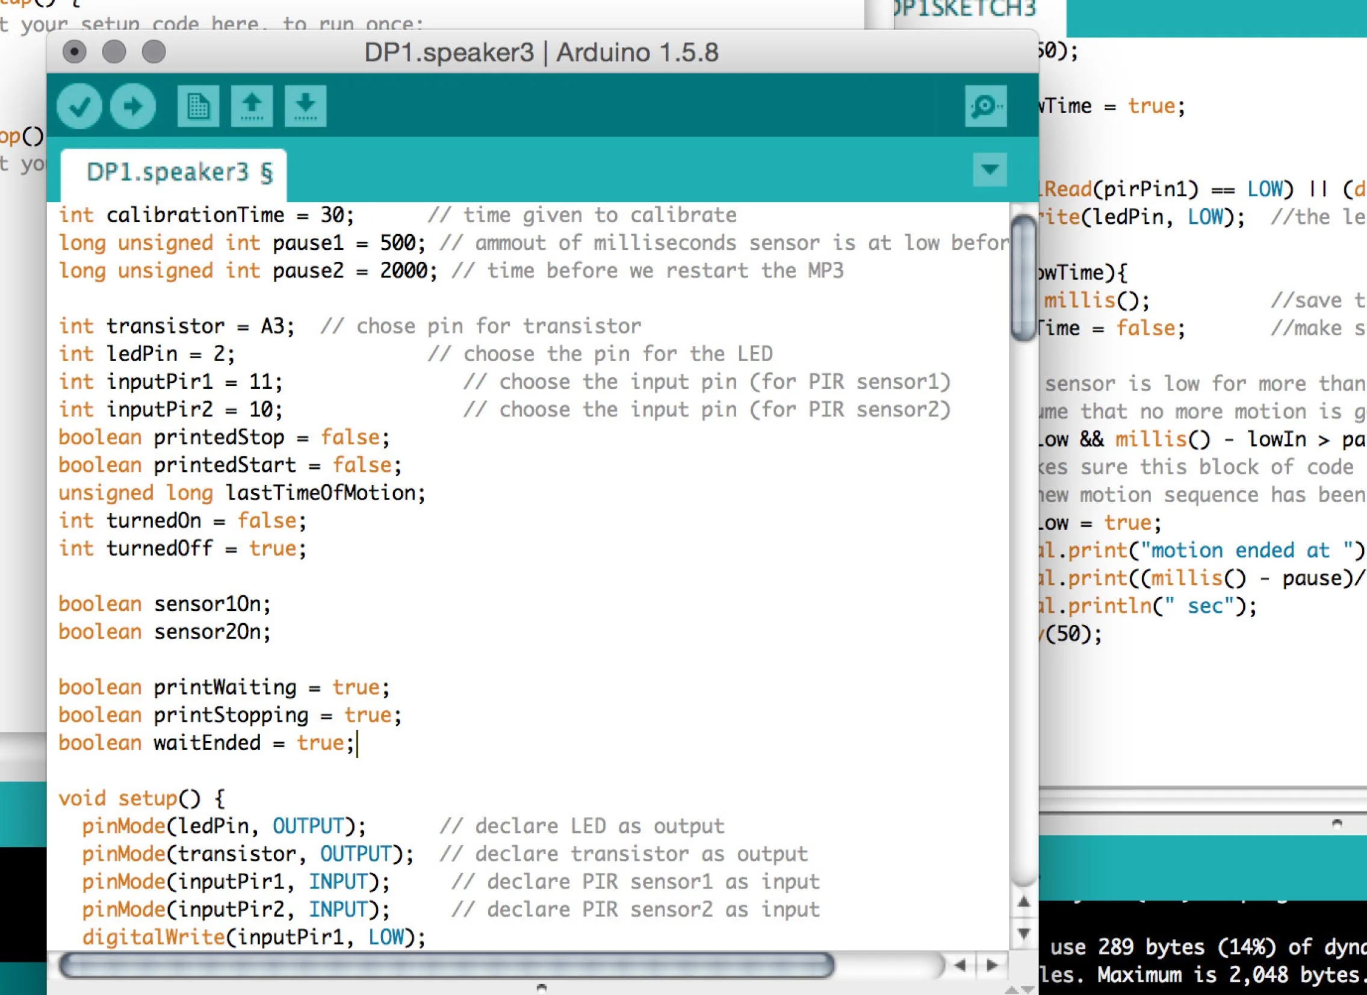Click comment '// time given to calibrate'
The image size is (1367, 995).
coord(582,215)
